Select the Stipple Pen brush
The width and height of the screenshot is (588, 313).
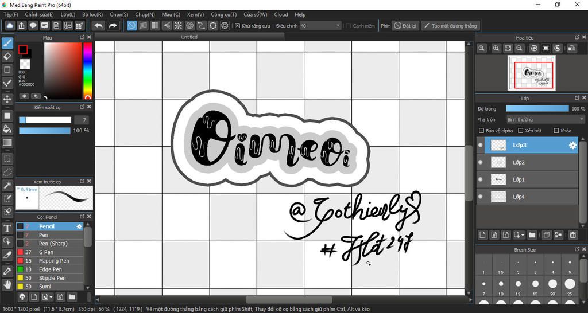point(49,278)
